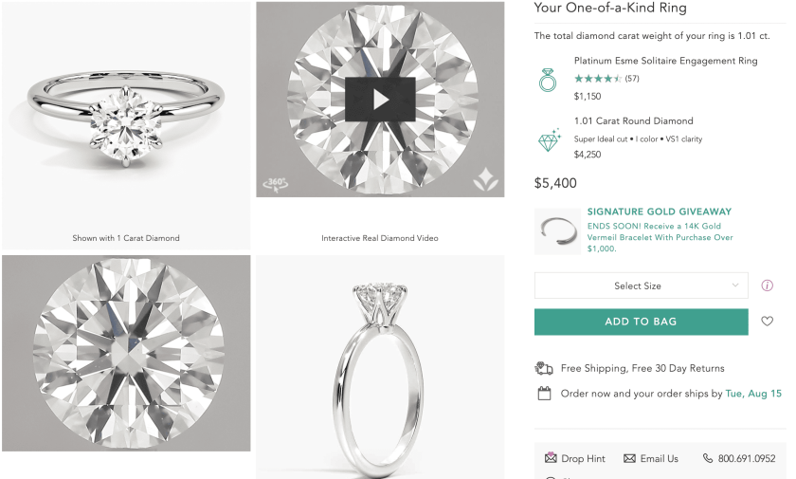The width and height of the screenshot is (796, 479).
Task: Open the Select Size dropdown
Action: [x=641, y=286]
